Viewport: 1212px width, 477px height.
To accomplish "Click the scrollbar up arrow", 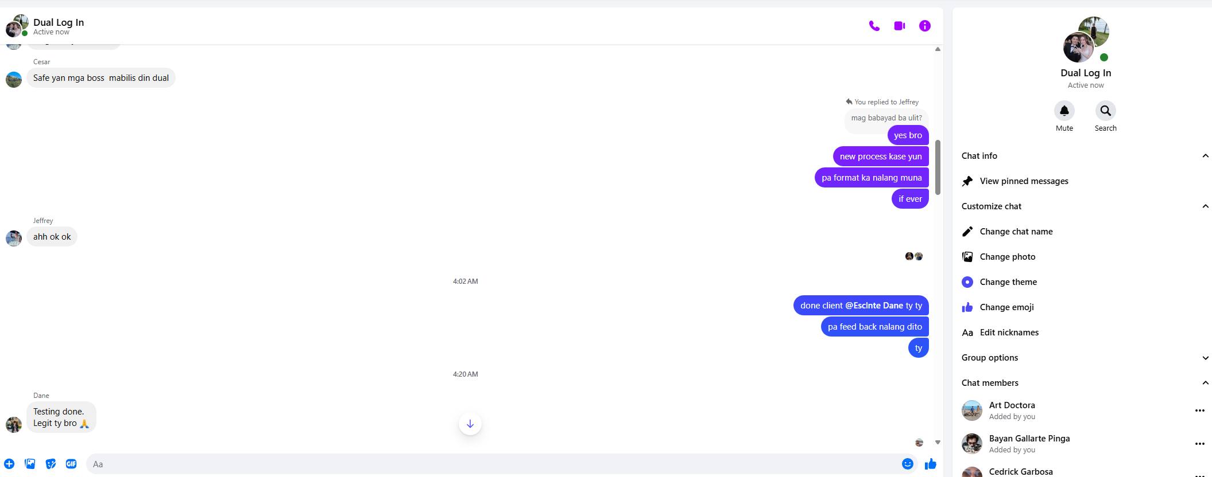I will [x=938, y=49].
